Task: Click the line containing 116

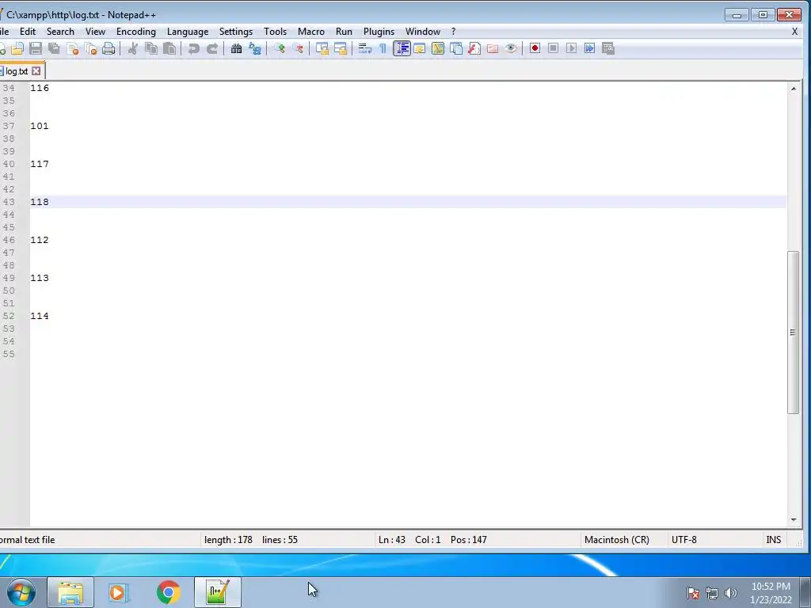Action: point(408,88)
